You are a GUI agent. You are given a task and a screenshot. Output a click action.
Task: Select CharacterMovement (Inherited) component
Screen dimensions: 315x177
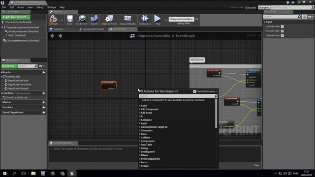(x=23, y=40)
